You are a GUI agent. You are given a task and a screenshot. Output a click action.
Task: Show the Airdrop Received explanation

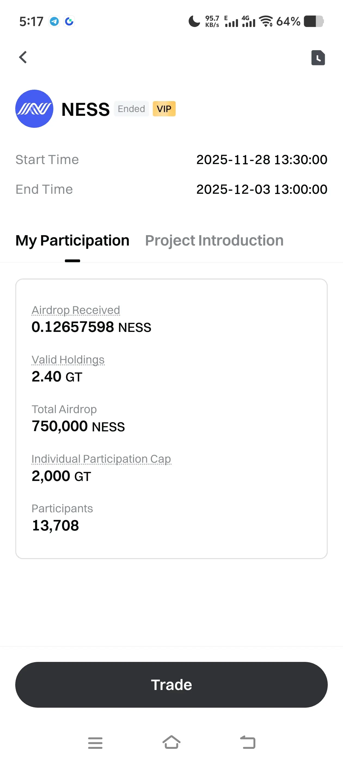coord(76,310)
